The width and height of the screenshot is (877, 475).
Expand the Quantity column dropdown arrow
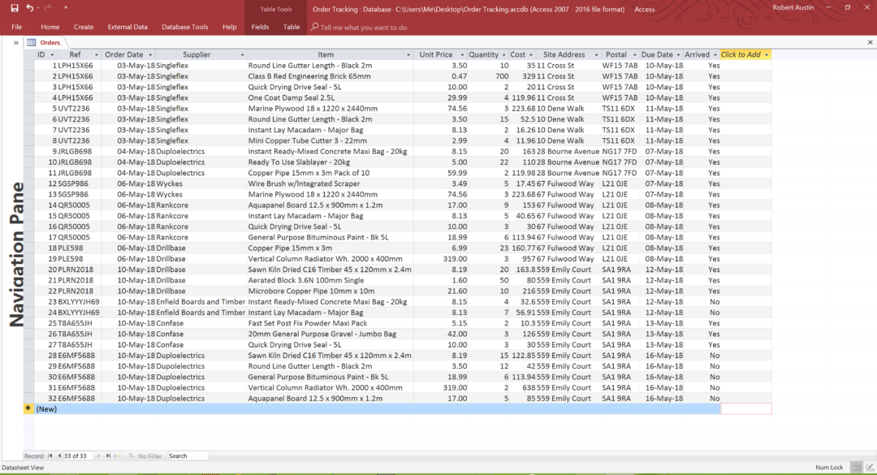pos(504,55)
